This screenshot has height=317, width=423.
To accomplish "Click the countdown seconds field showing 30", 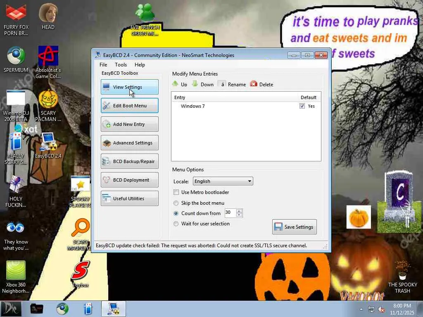I will [230, 213].
